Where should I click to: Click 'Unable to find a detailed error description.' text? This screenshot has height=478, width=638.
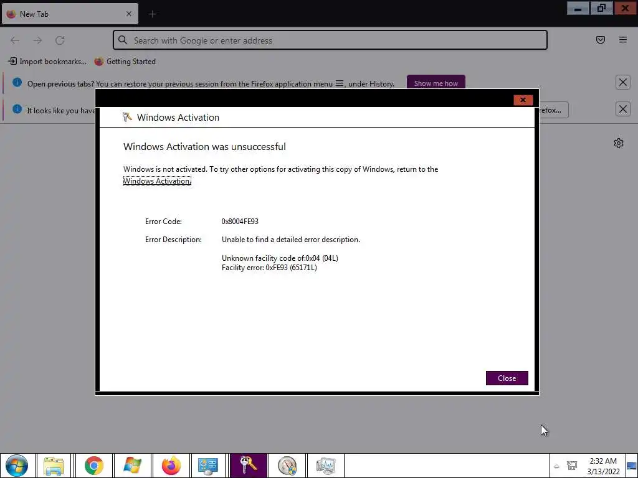coord(290,240)
